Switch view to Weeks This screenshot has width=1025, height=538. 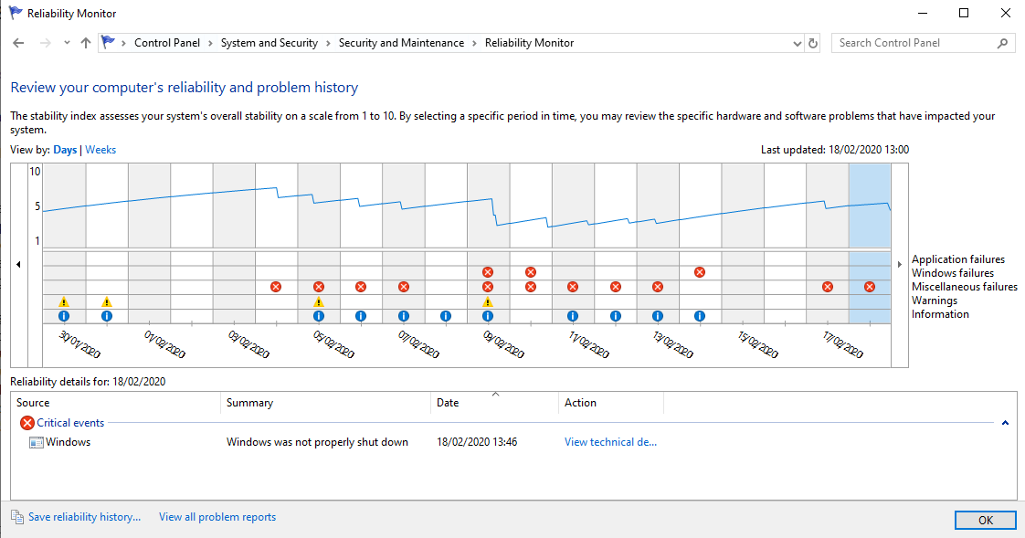(100, 149)
